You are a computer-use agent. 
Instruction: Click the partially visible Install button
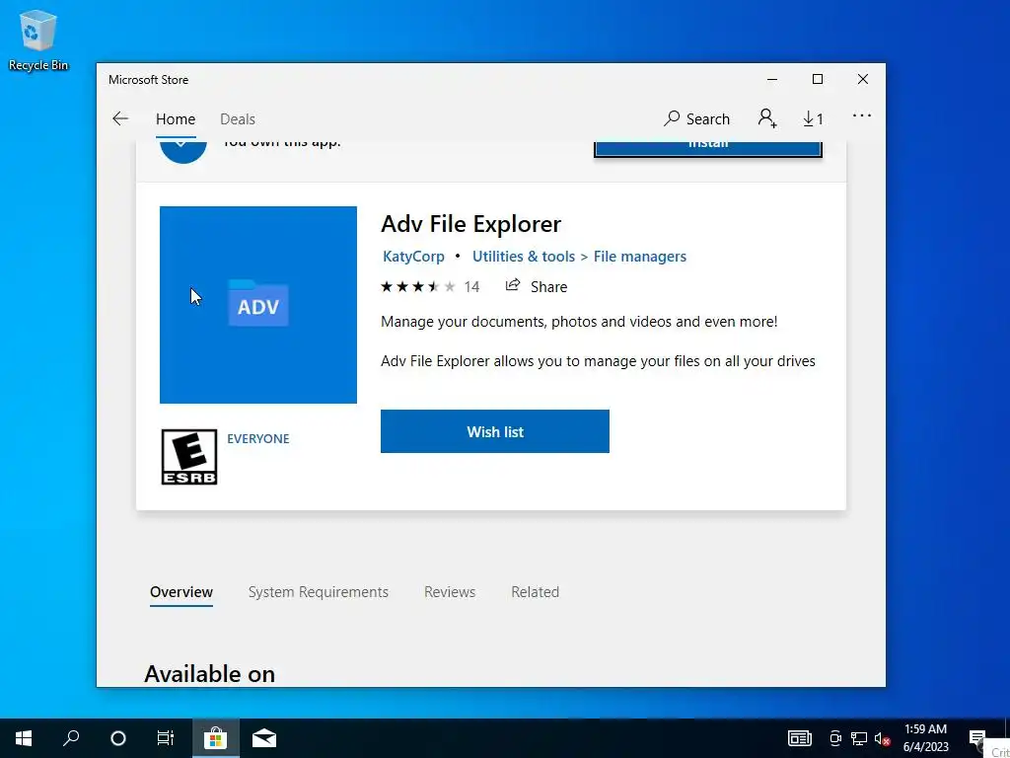point(708,148)
